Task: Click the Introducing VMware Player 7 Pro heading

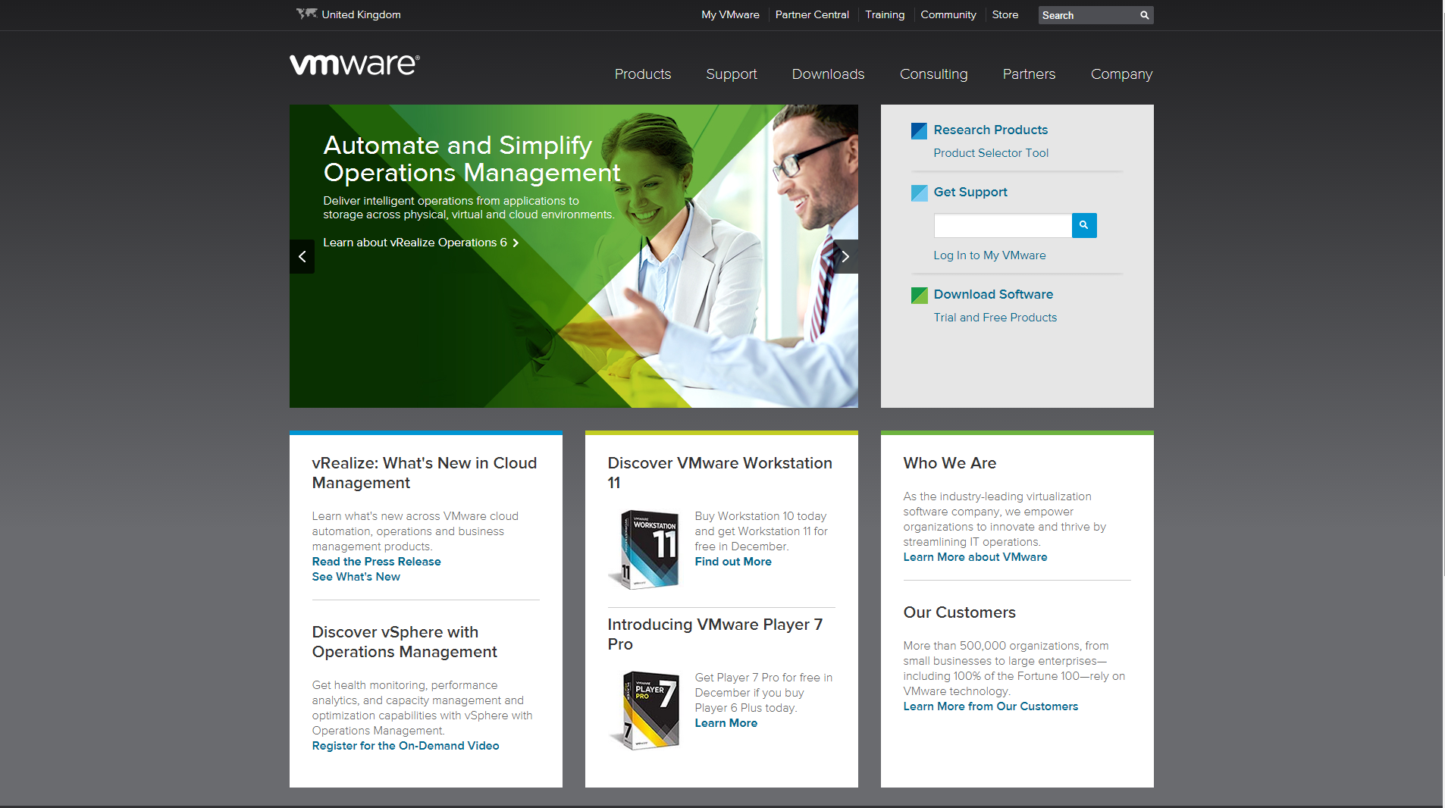Action: pyautogui.click(x=715, y=634)
